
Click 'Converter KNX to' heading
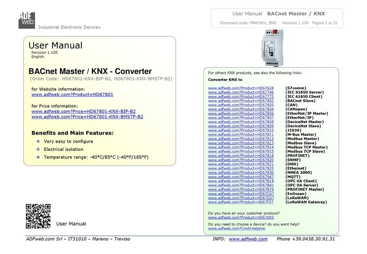pyautogui.click(x=225, y=80)
